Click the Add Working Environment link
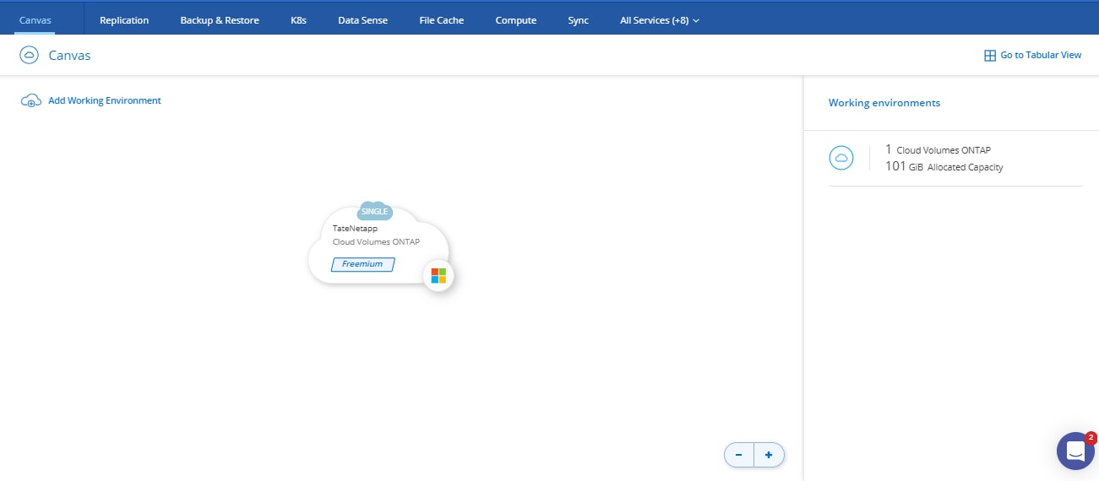 click(x=104, y=100)
